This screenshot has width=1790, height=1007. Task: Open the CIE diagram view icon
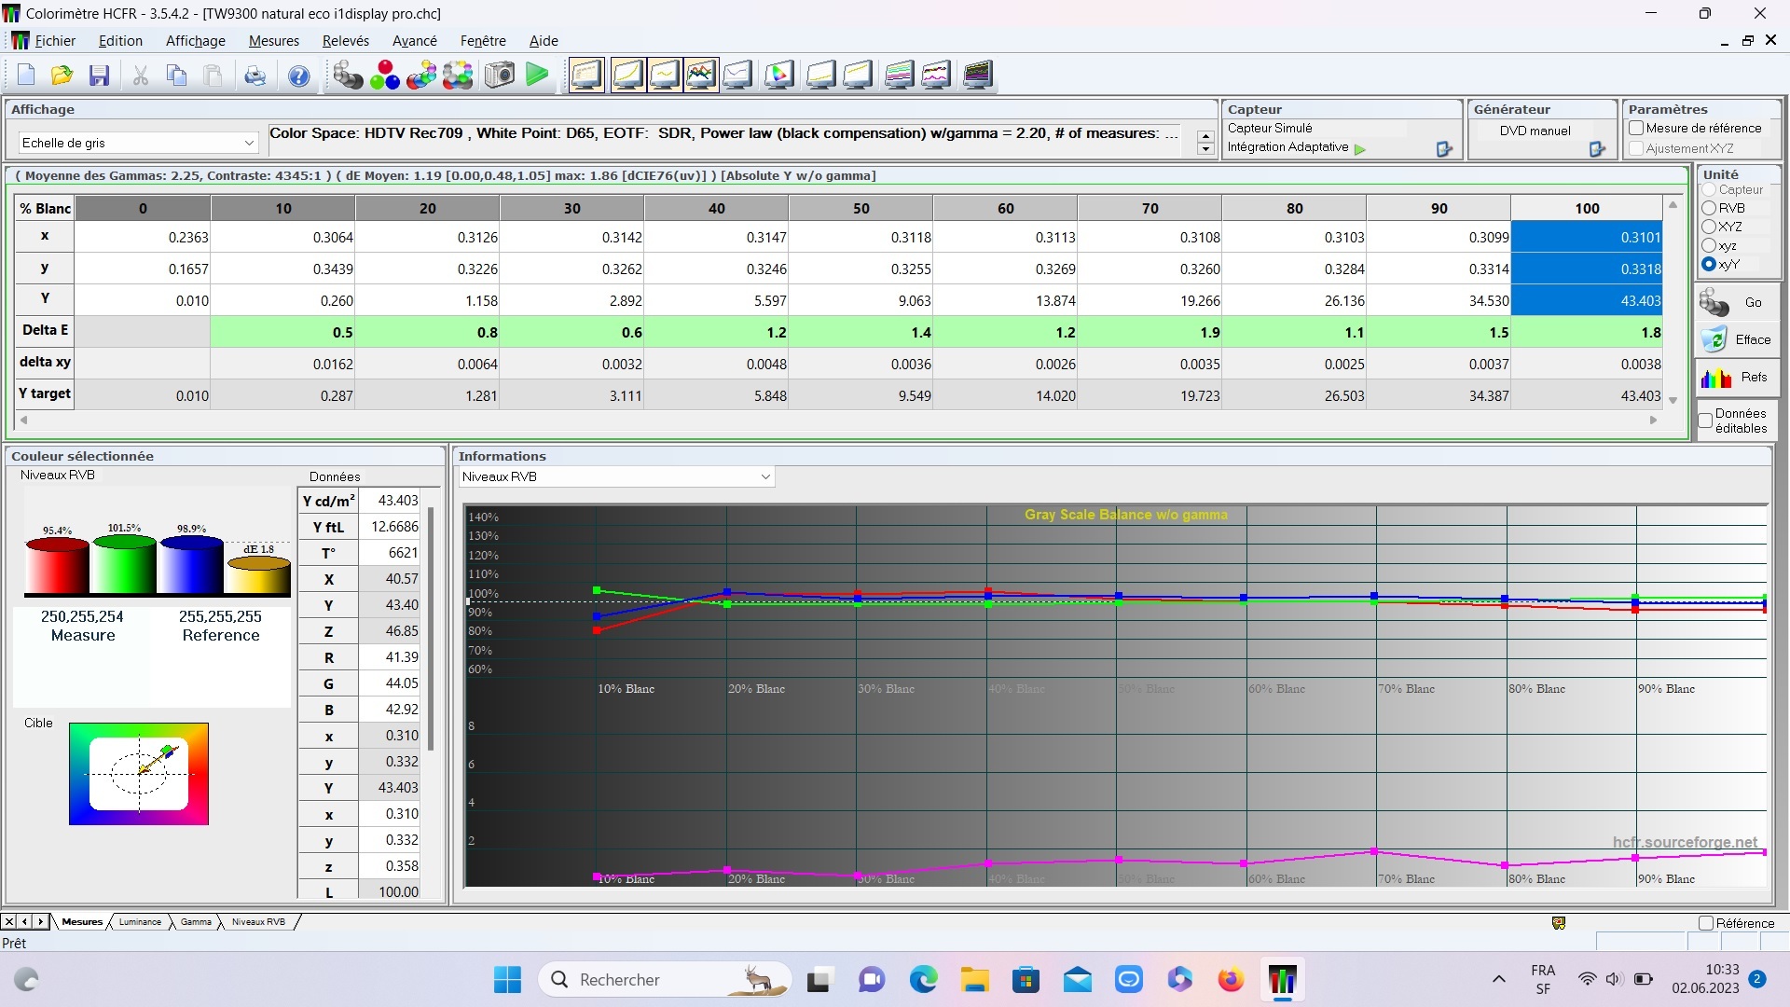(778, 76)
